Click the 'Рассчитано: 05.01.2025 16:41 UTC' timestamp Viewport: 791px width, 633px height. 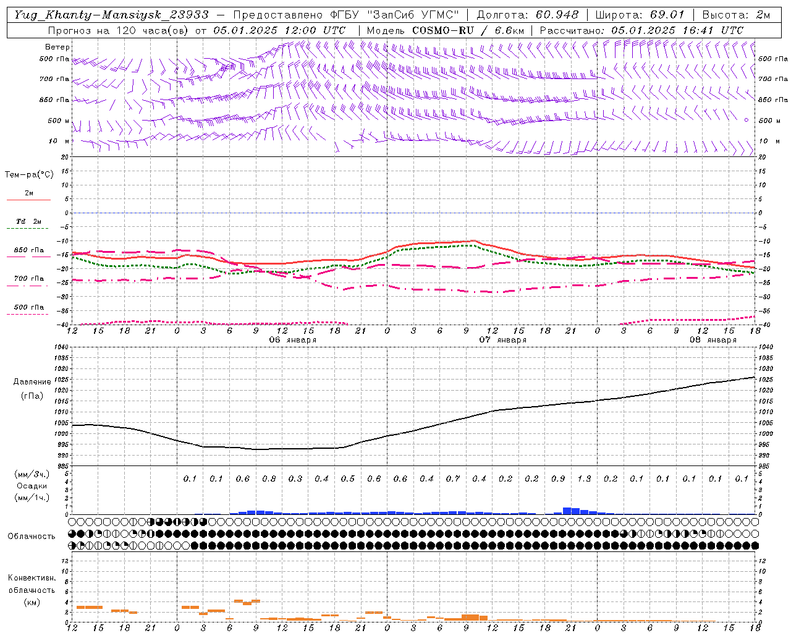[641, 30]
